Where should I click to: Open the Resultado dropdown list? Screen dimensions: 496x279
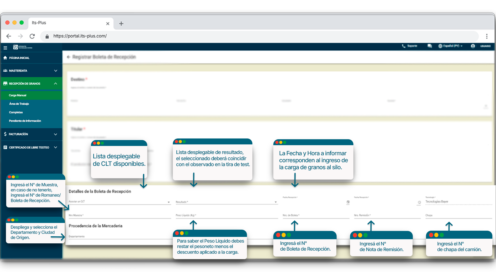[x=226, y=202]
